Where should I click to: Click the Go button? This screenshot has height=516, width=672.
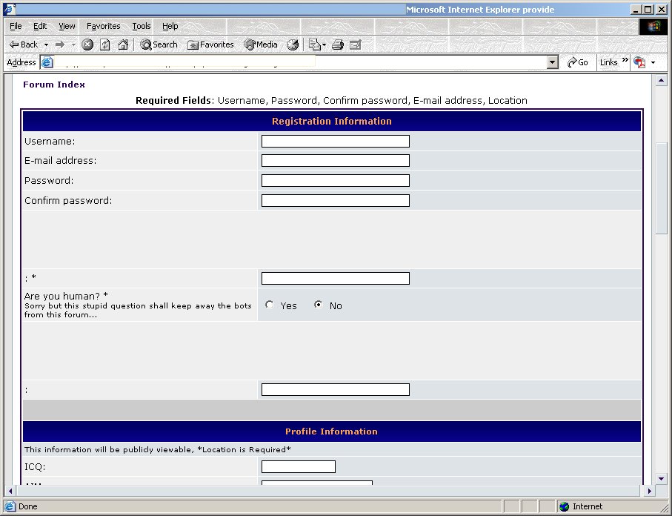pyautogui.click(x=578, y=63)
